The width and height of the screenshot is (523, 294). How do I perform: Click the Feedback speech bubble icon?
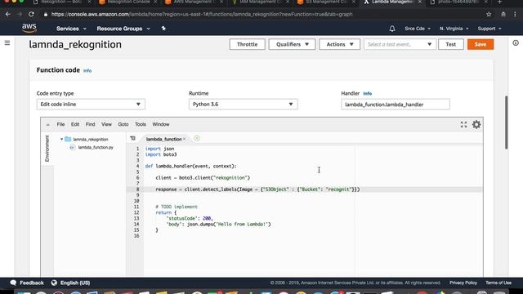point(13,283)
